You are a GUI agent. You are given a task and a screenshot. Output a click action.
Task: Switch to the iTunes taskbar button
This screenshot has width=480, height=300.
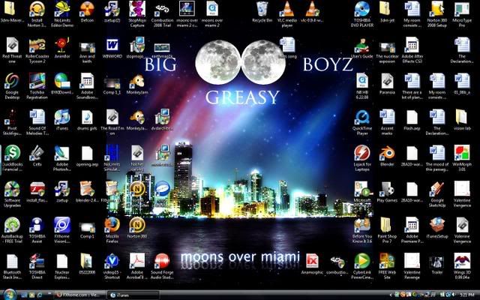click(133, 295)
